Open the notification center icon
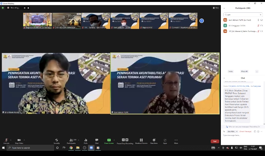 pyautogui.click(x=261, y=148)
